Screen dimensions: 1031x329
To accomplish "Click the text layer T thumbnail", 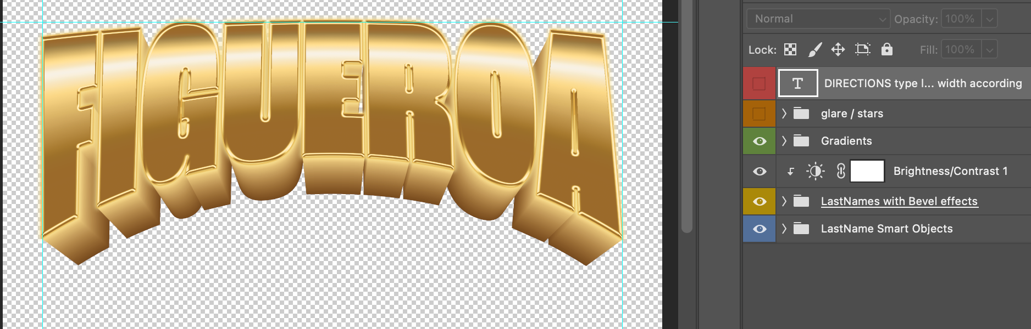I will pos(797,83).
